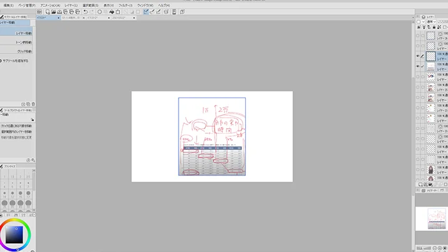Choose brush size 10 preset
Viewport: 448px width, 252px height.
tap(4, 195)
